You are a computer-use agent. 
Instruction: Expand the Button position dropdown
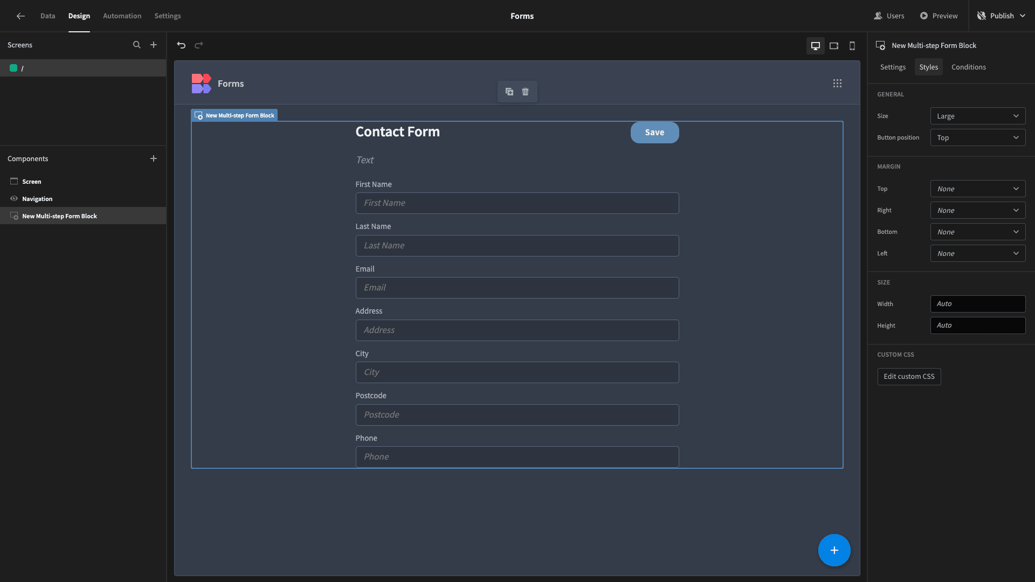[977, 137]
